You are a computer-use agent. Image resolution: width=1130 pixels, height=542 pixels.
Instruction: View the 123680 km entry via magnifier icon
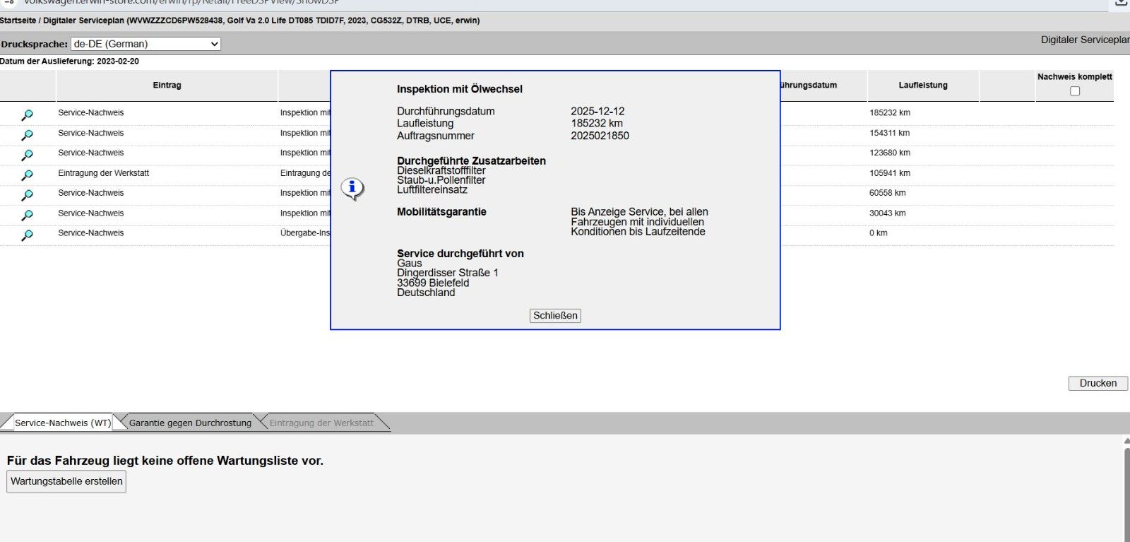point(27,155)
